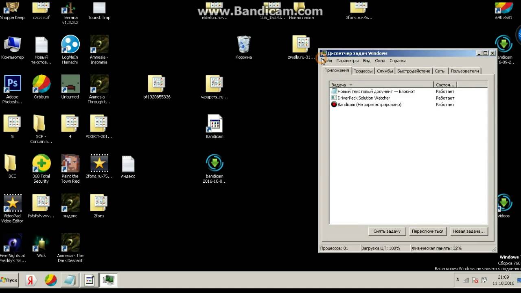The image size is (521, 293).
Task: Select the Приложения tab
Action: pos(337,70)
